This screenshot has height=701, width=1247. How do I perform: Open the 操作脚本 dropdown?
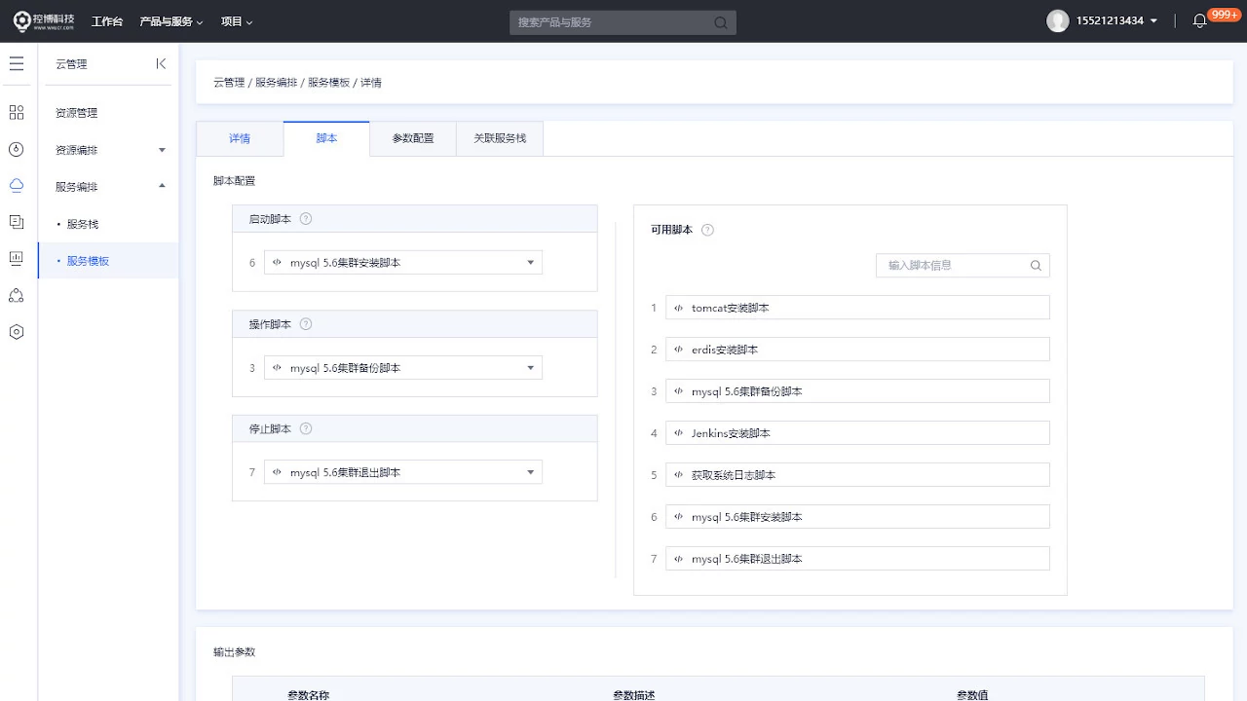[403, 368]
